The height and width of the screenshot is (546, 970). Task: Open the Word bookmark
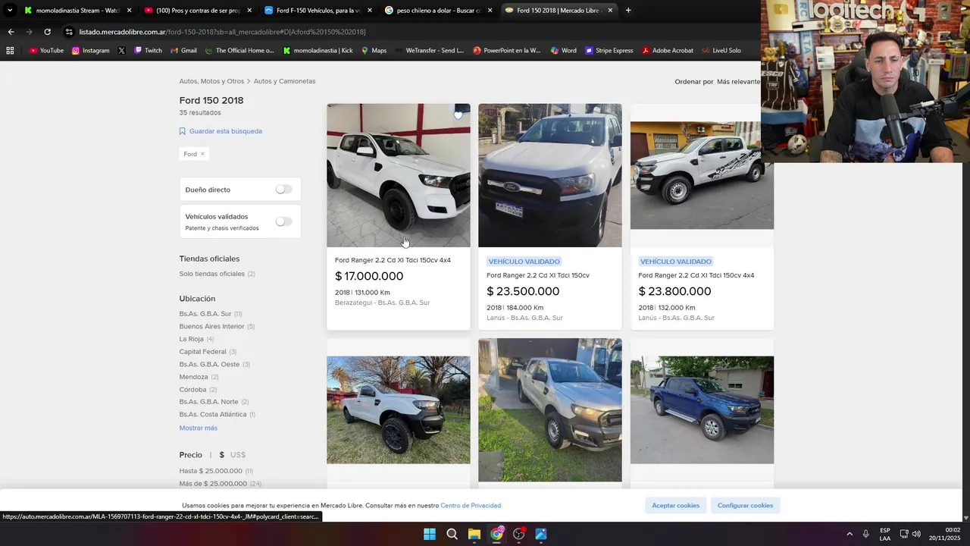pyautogui.click(x=564, y=50)
